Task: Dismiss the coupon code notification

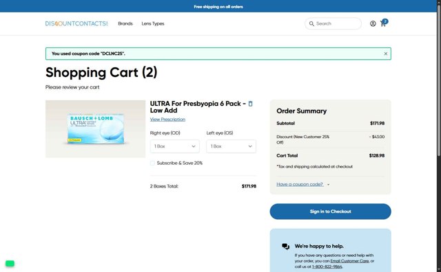Action: click(386, 54)
